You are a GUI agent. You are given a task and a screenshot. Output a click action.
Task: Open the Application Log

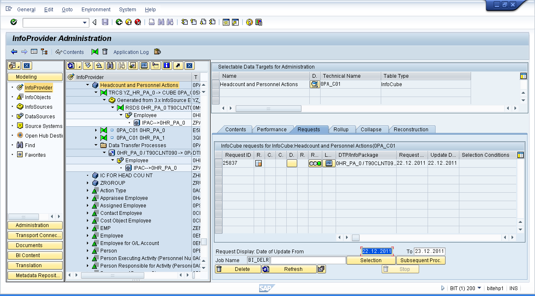pyautogui.click(x=131, y=52)
